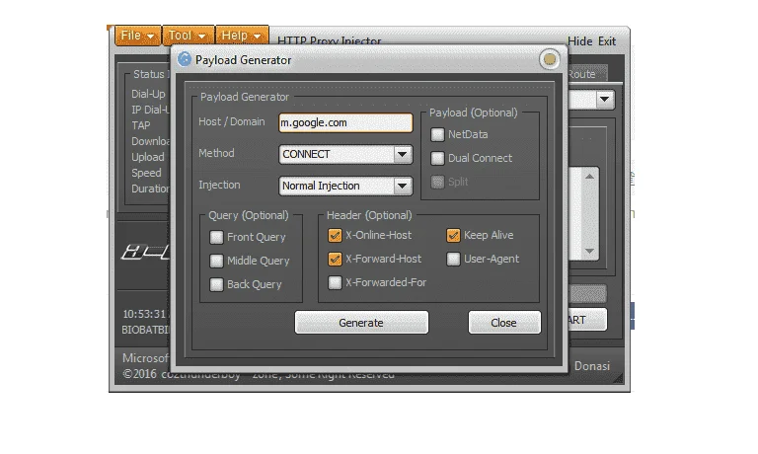Enable the Back Query checkbox

pos(216,284)
